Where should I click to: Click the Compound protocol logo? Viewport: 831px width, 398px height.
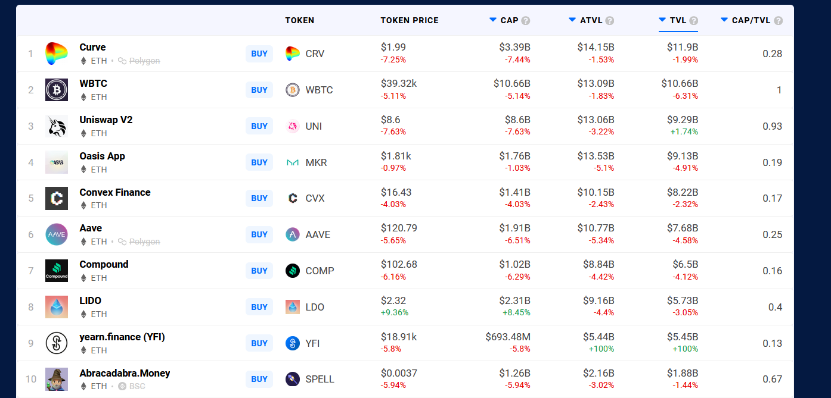point(57,271)
